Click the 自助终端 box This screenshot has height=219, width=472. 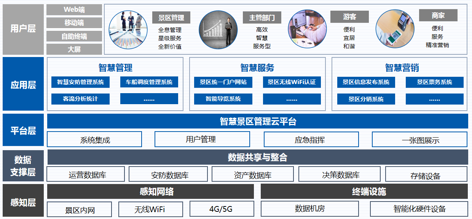coord(74,36)
